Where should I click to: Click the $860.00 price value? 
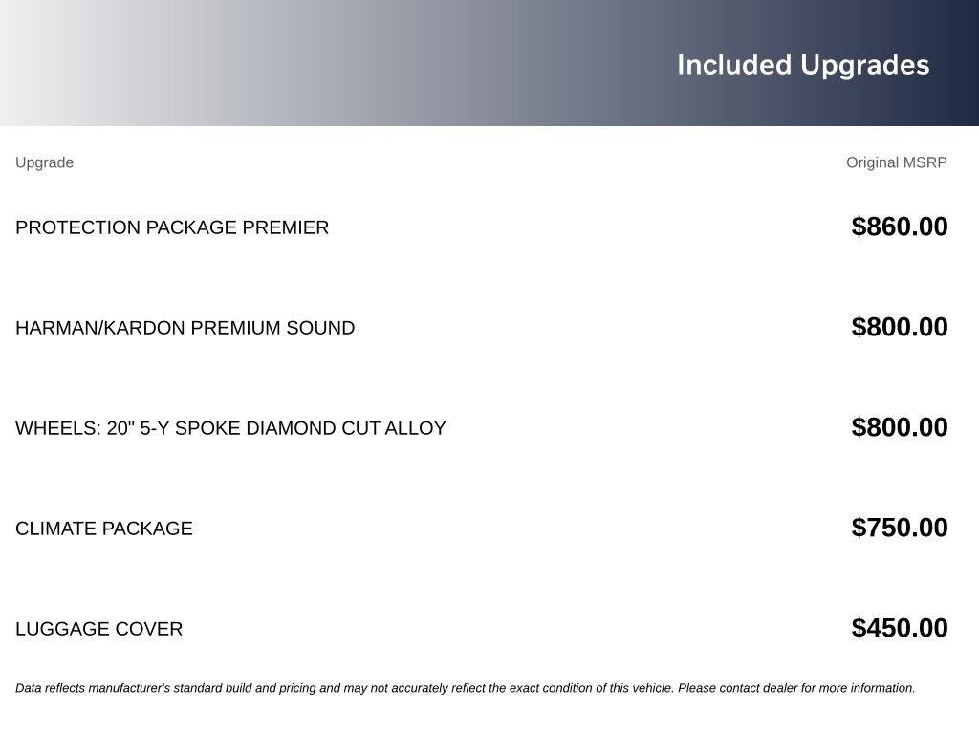click(x=899, y=227)
